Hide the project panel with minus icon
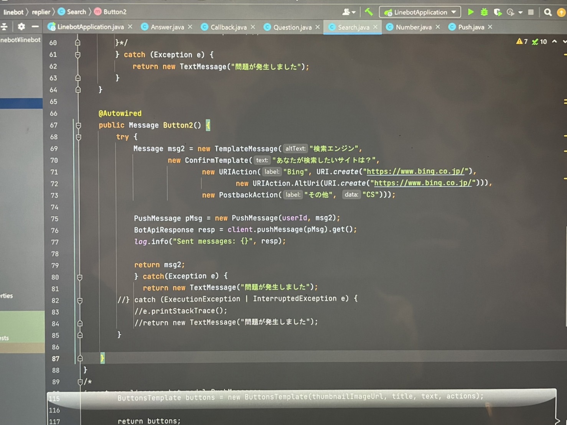 35,26
